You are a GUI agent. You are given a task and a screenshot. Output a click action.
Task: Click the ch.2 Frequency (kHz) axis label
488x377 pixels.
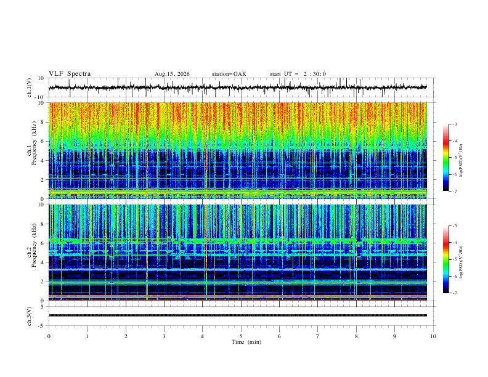click(x=32, y=253)
